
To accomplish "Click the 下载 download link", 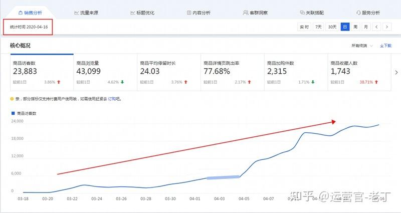I will pyautogui.click(x=385, y=46).
